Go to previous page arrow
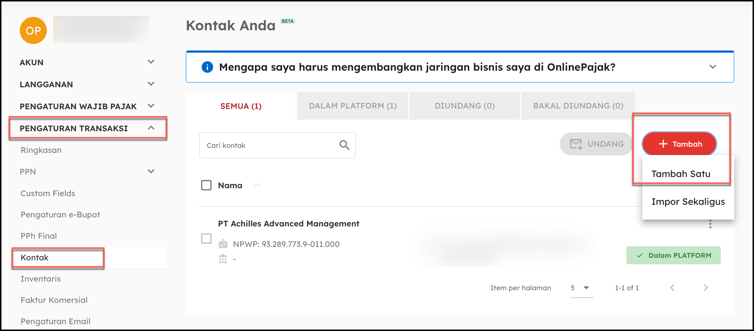 click(672, 288)
